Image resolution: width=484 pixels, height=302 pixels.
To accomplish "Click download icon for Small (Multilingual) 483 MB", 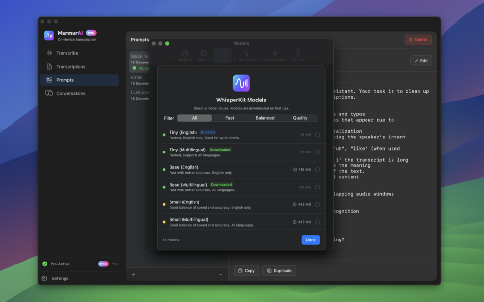I will click(x=294, y=222).
